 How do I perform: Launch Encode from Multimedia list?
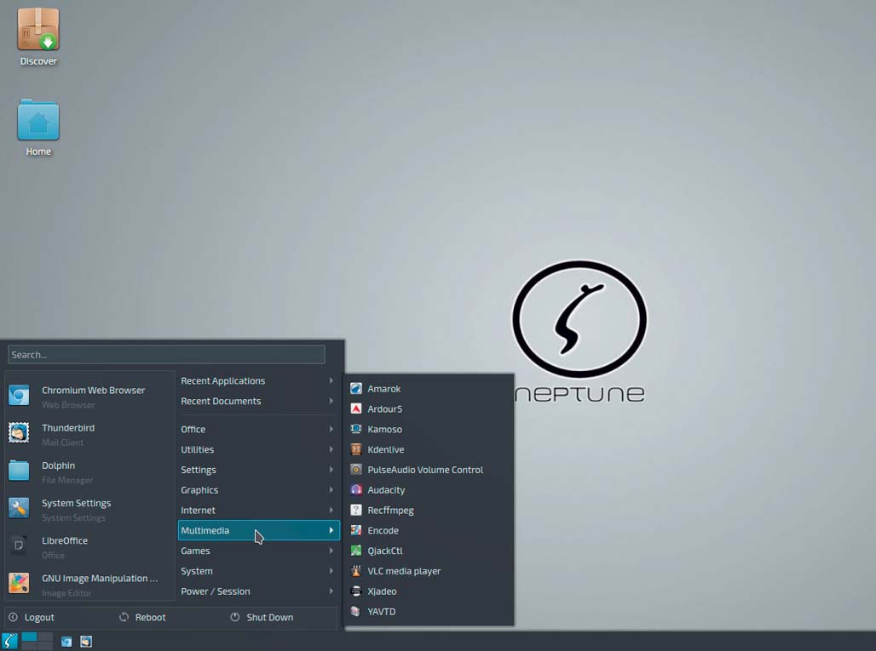[x=429, y=530]
